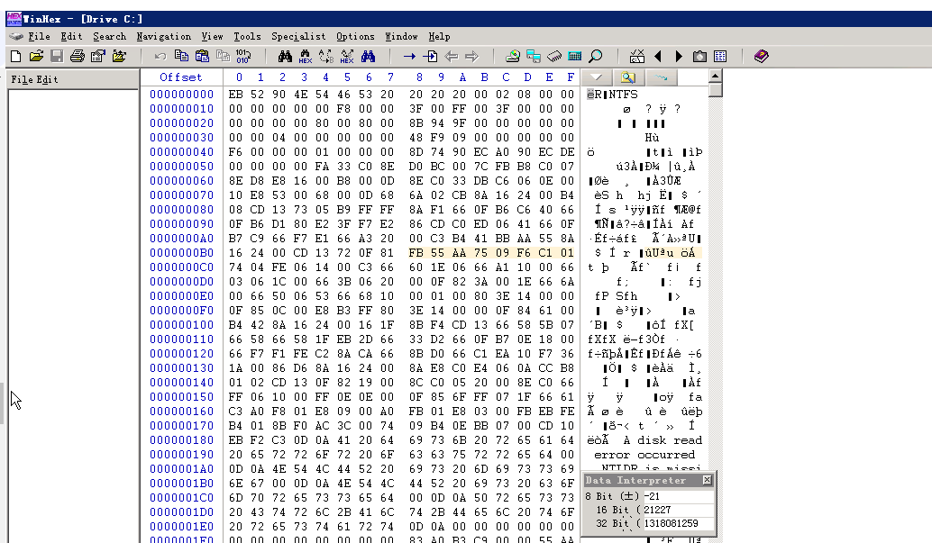Click offset 0000000B0 row label
This screenshot has height=543, width=932.
tap(181, 253)
